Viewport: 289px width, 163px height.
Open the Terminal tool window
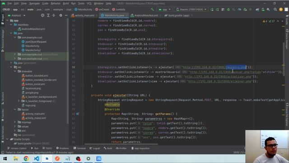[x=79, y=148]
